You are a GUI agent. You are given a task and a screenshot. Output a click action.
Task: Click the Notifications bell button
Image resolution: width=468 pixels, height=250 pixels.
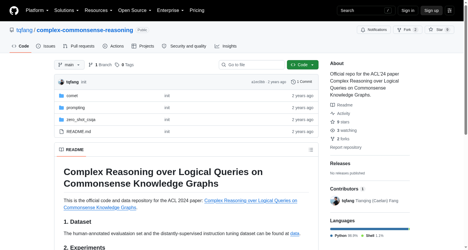(374, 30)
